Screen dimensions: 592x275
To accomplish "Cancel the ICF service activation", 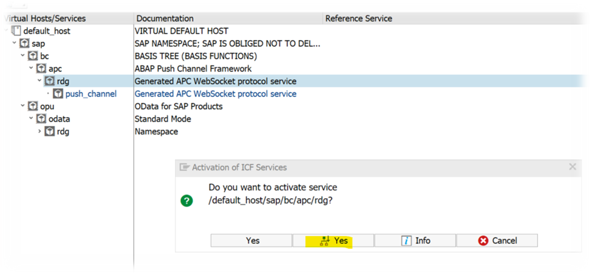I will [x=497, y=240].
